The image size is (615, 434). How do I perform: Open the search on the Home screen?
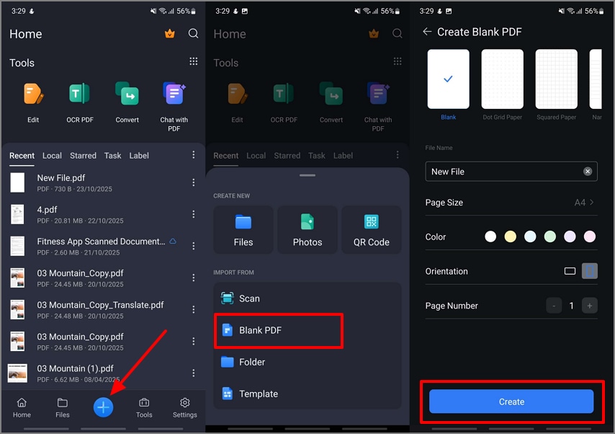(192, 33)
